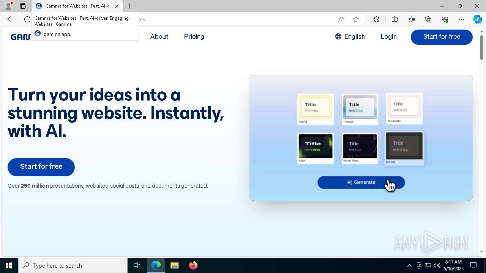Open the tab actions menu icon
The width and height of the screenshot is (486, 273).
click(x=23, y=6)
